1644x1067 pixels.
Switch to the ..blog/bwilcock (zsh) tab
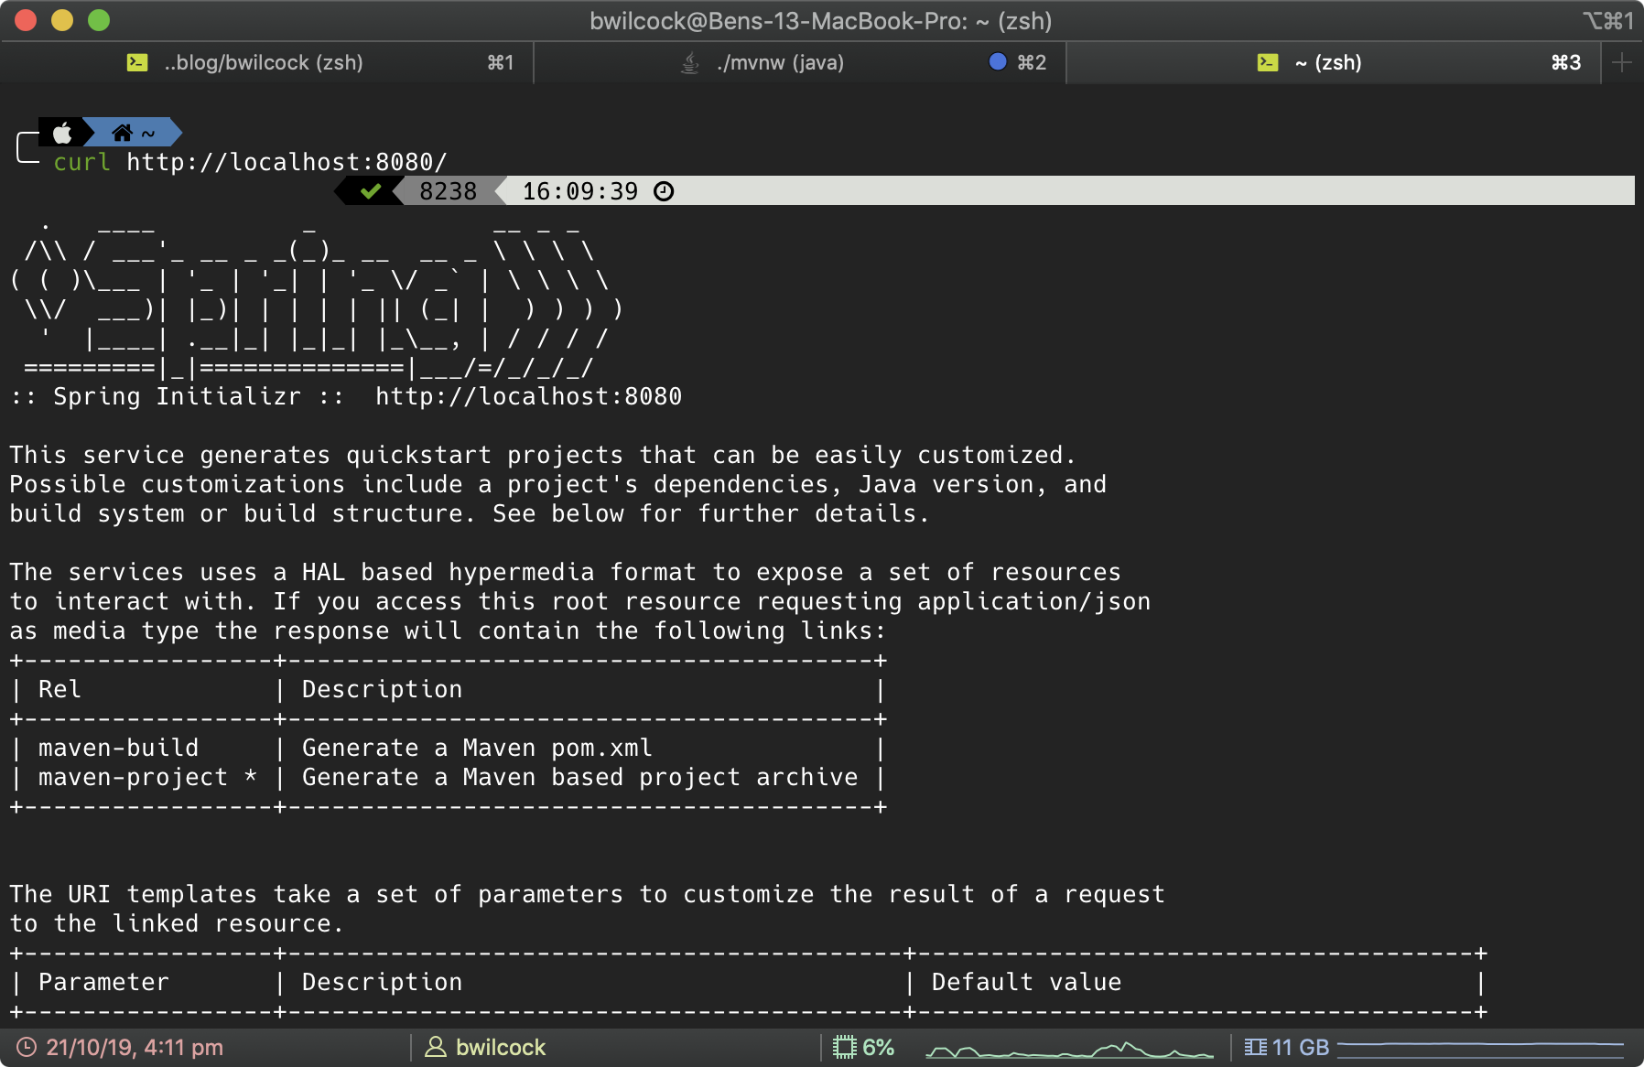click(263, 62)
